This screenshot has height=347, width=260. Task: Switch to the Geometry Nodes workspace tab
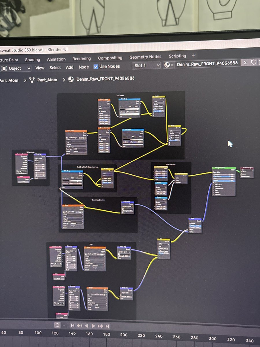[x=145, y=57]
